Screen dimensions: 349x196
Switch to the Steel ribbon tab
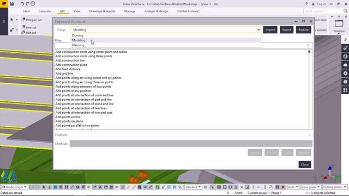point(26,11)
